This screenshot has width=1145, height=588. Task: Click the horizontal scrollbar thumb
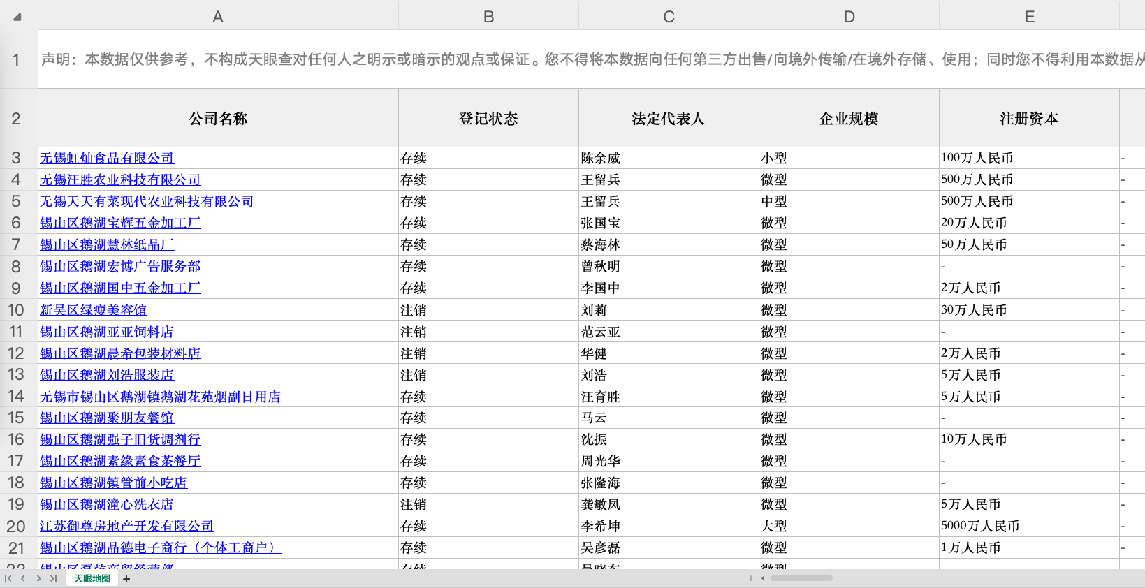801,578
